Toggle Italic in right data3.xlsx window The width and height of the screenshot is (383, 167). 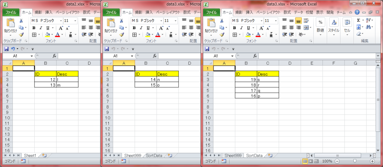tap(241, 28)
